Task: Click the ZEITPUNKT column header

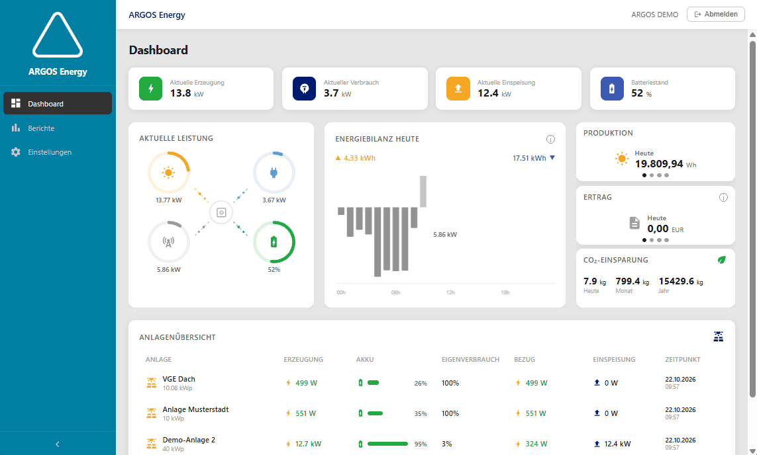Action: 682,360
